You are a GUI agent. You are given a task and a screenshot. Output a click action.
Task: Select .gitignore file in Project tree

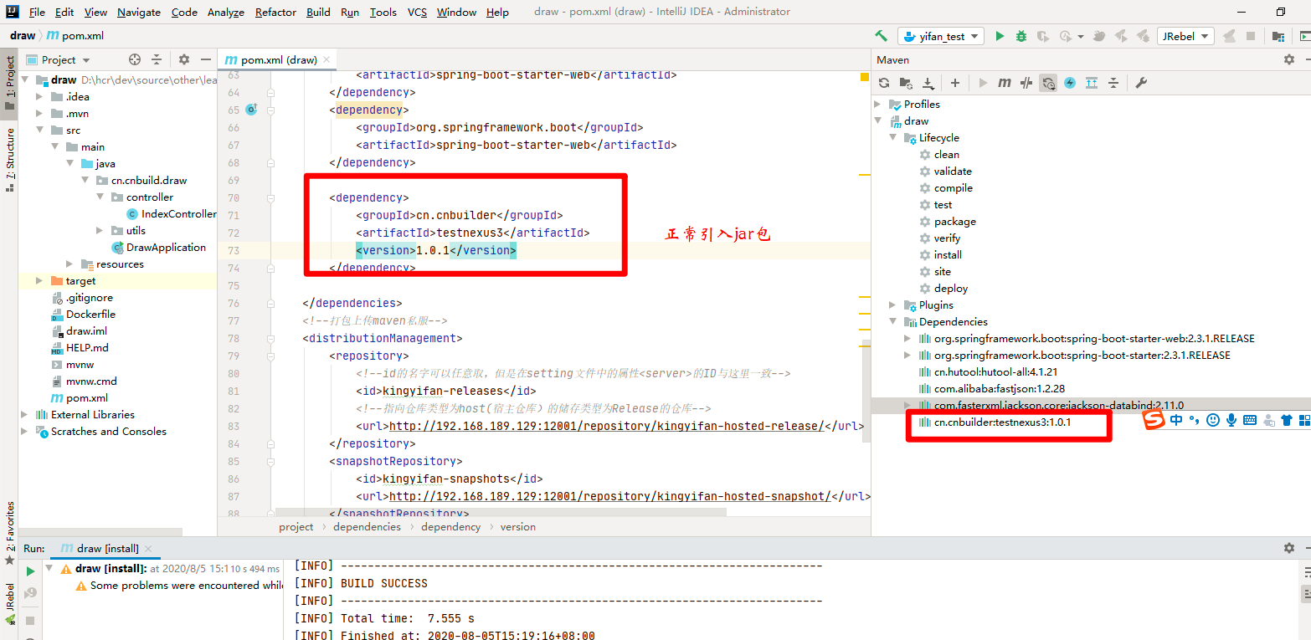click(x=81, y=298)
